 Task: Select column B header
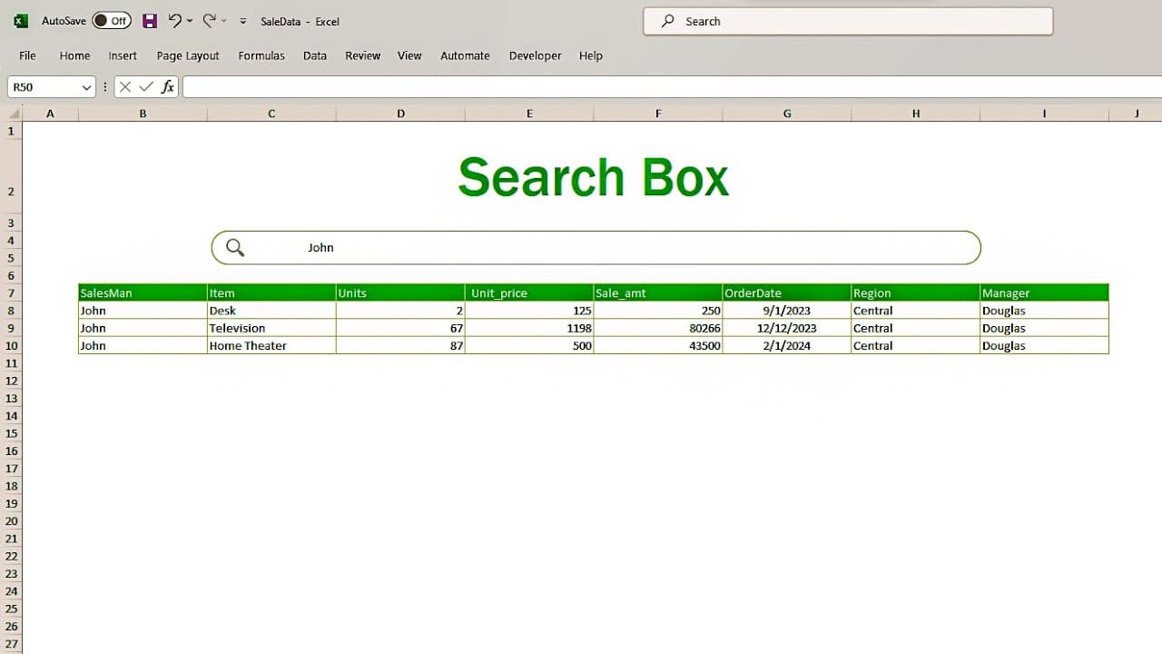coord(143,114)
